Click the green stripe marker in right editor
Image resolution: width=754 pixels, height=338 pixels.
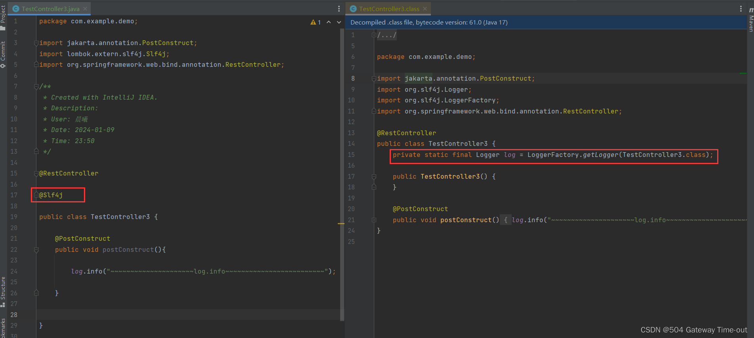[743, 73]
